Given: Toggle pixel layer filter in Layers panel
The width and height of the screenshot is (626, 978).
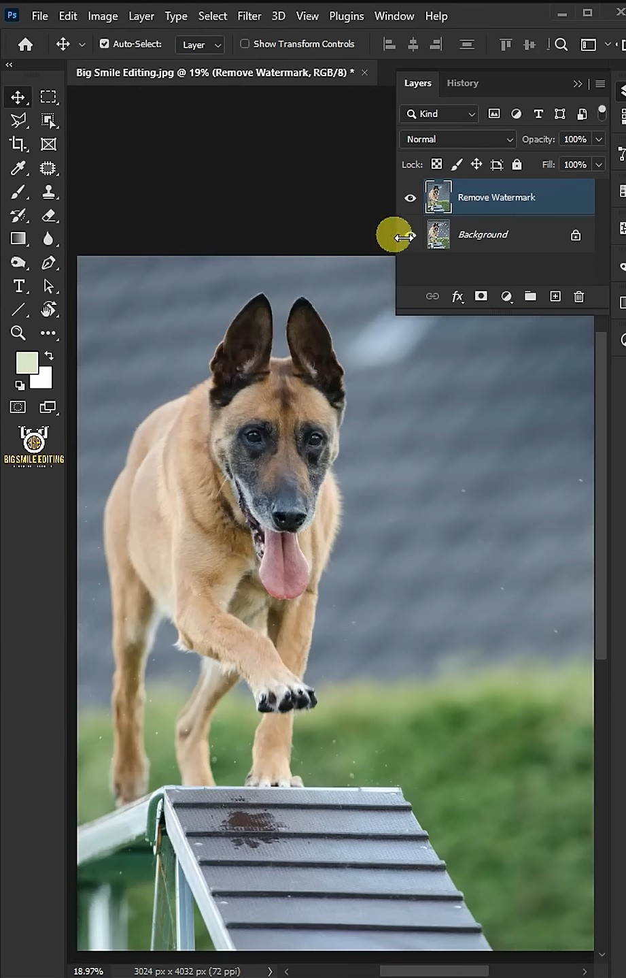Looking at the screenshot, I should coord(494,114).
